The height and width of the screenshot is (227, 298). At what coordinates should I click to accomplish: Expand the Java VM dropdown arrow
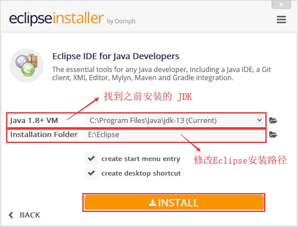click(259, 120)
